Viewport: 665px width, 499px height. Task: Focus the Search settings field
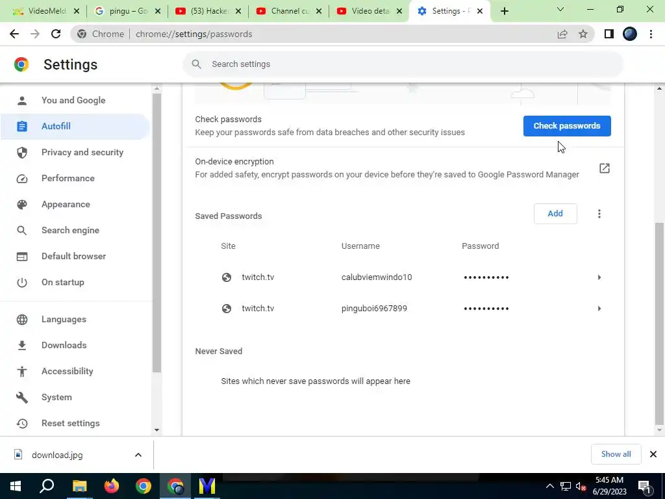(x=403, y=64)
